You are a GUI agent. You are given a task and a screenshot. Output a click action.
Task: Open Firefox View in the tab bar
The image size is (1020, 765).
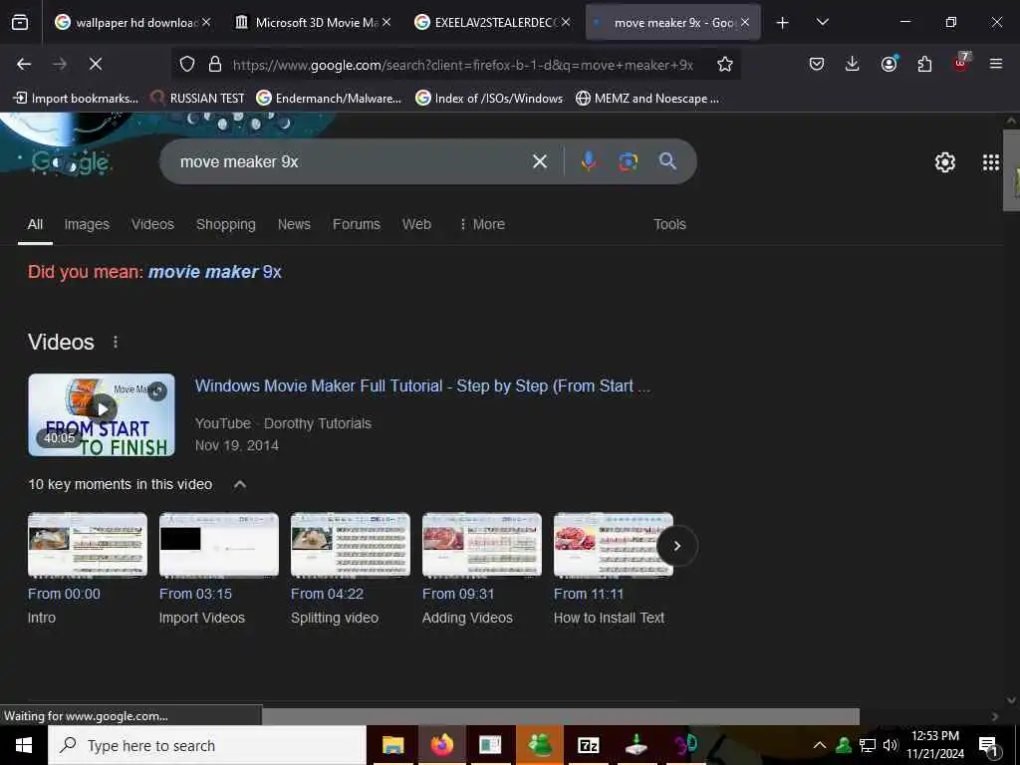[20, 22]
